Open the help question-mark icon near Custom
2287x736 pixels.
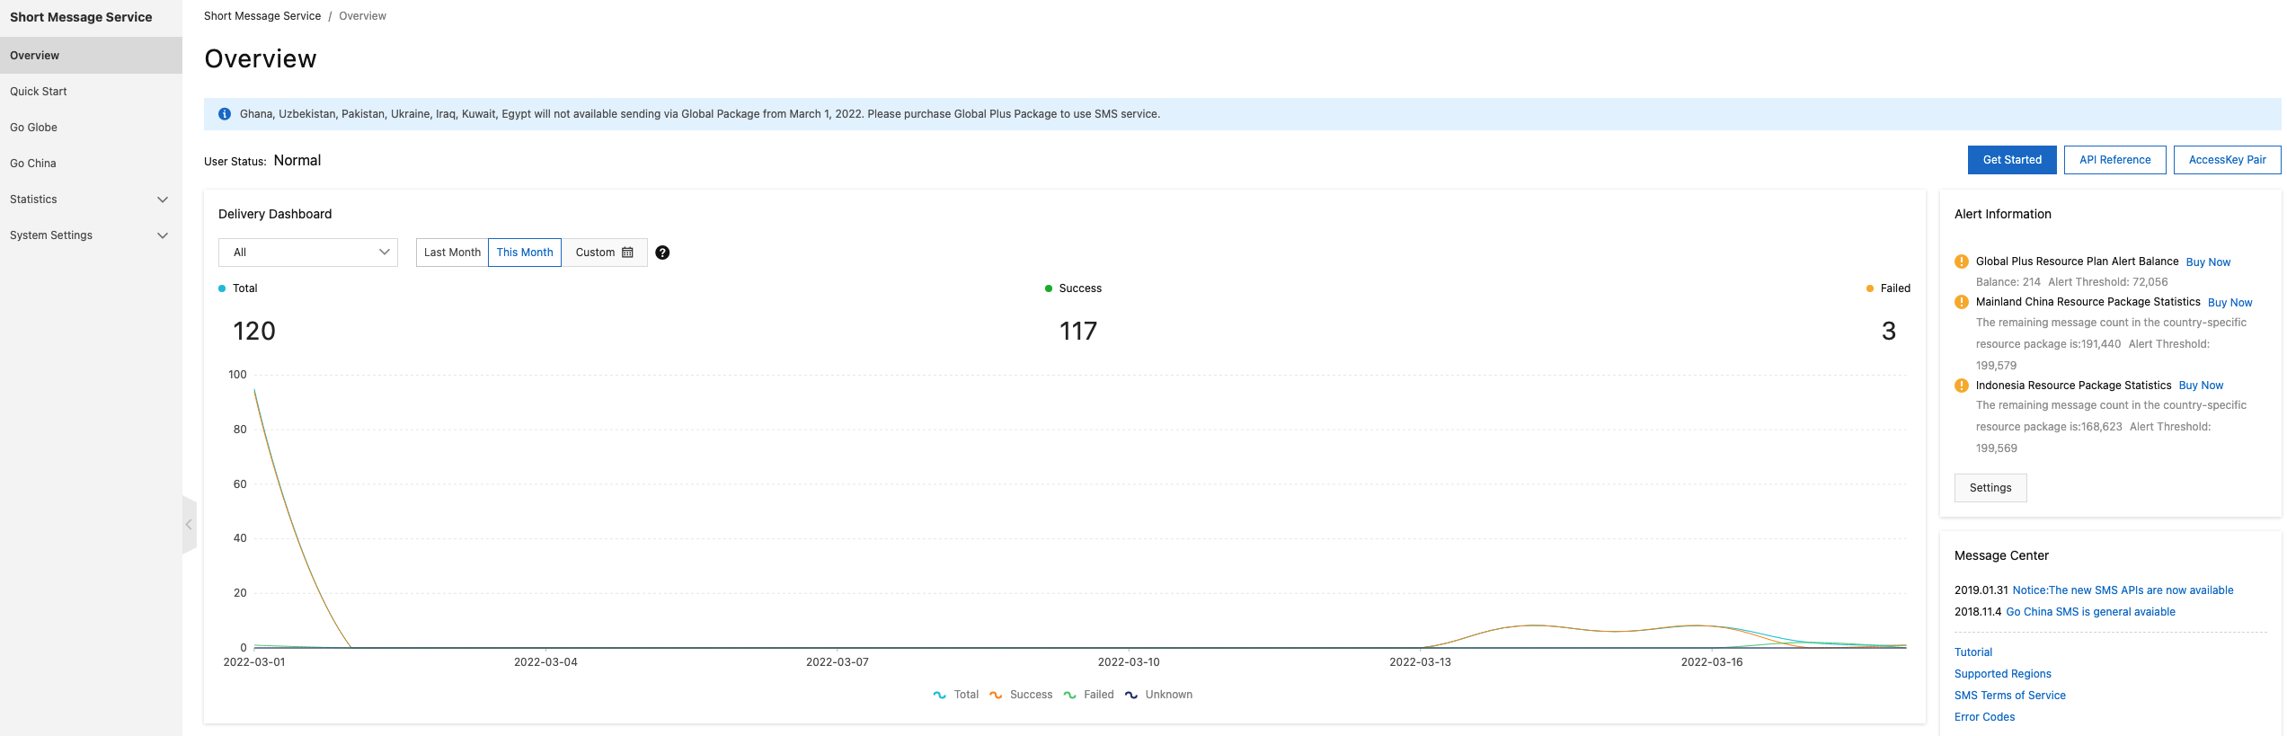tap(662, 253)
